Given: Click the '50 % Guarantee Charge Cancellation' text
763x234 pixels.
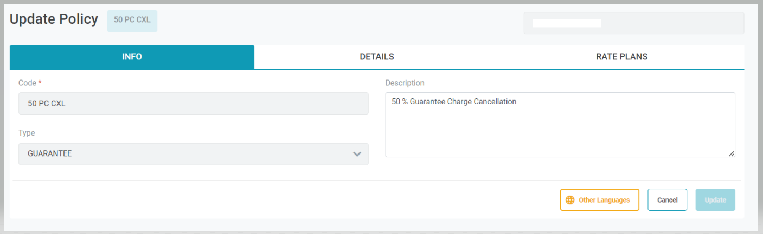Looking at the screenshot, I should point(454,102).
